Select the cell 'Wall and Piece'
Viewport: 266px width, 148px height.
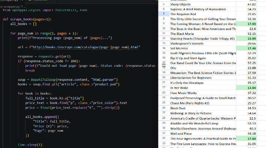point(203,134)
